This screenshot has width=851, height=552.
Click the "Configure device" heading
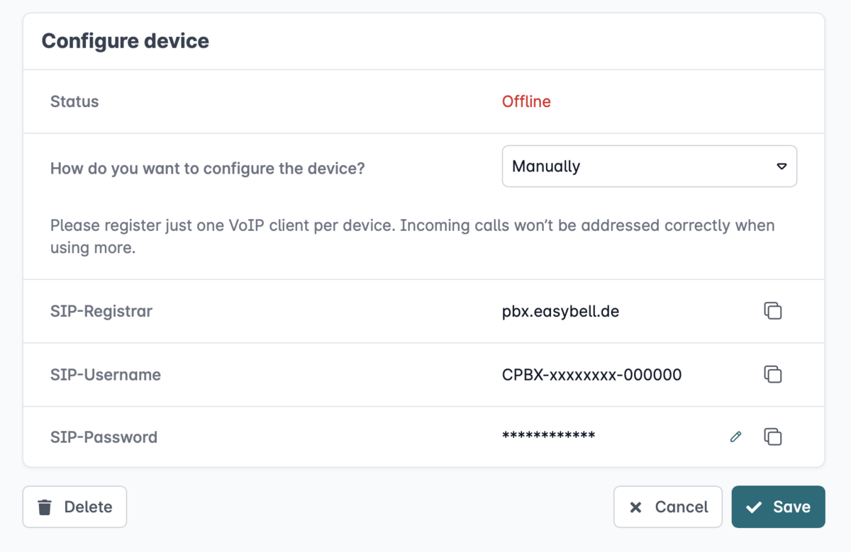point(126,41)
